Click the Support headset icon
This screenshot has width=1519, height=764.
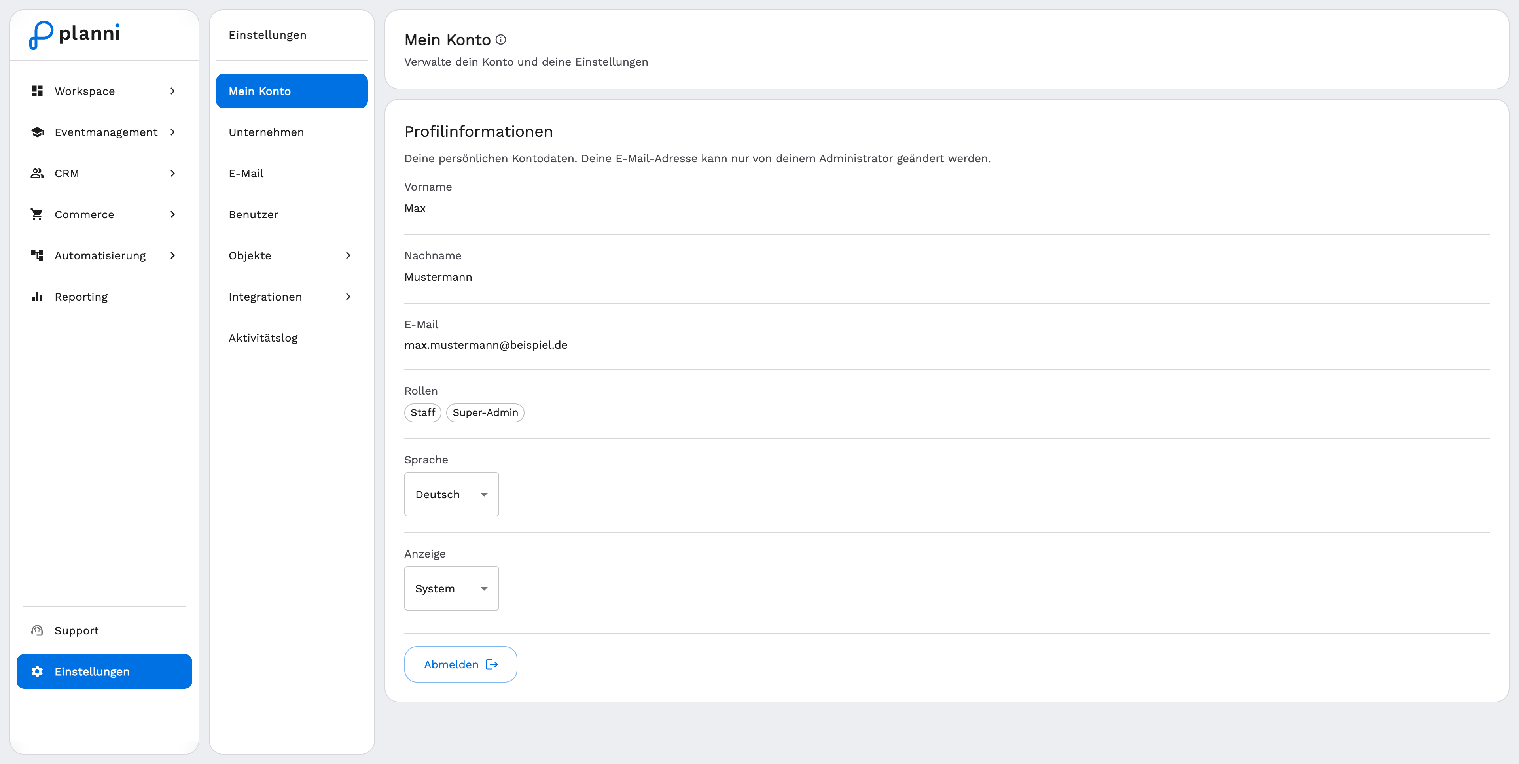tap(37, 630)
